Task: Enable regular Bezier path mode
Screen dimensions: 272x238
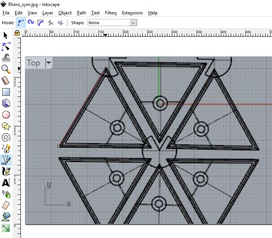Action: tap(21, 23)
